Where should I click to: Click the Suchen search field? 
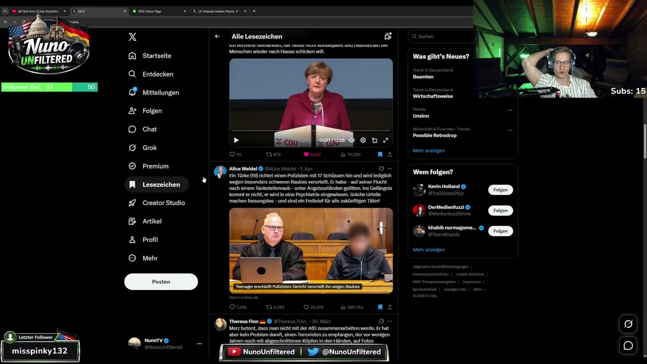click(x=441, y=36)
